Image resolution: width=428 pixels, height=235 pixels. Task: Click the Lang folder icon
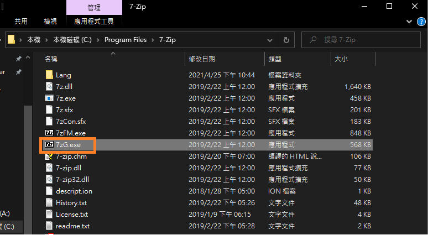click(49, 75)
